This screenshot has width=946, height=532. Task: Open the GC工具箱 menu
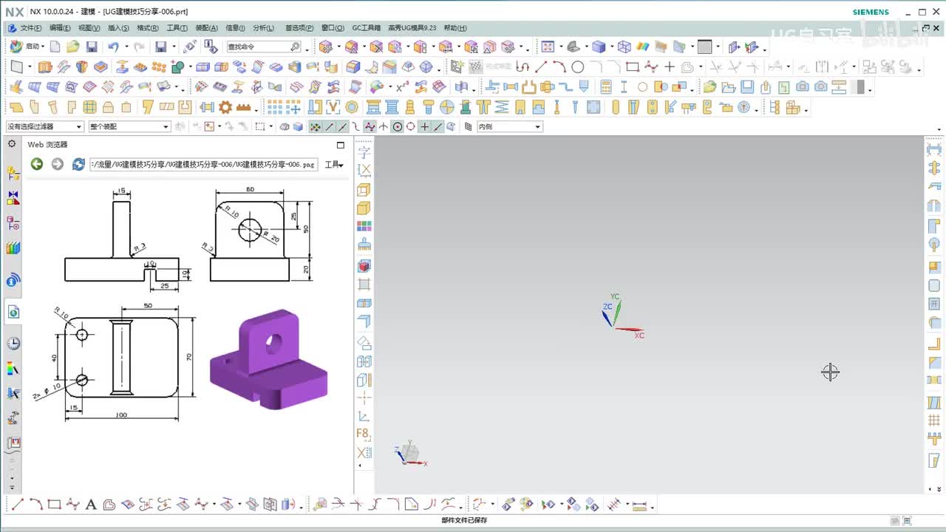pos(366,28)
